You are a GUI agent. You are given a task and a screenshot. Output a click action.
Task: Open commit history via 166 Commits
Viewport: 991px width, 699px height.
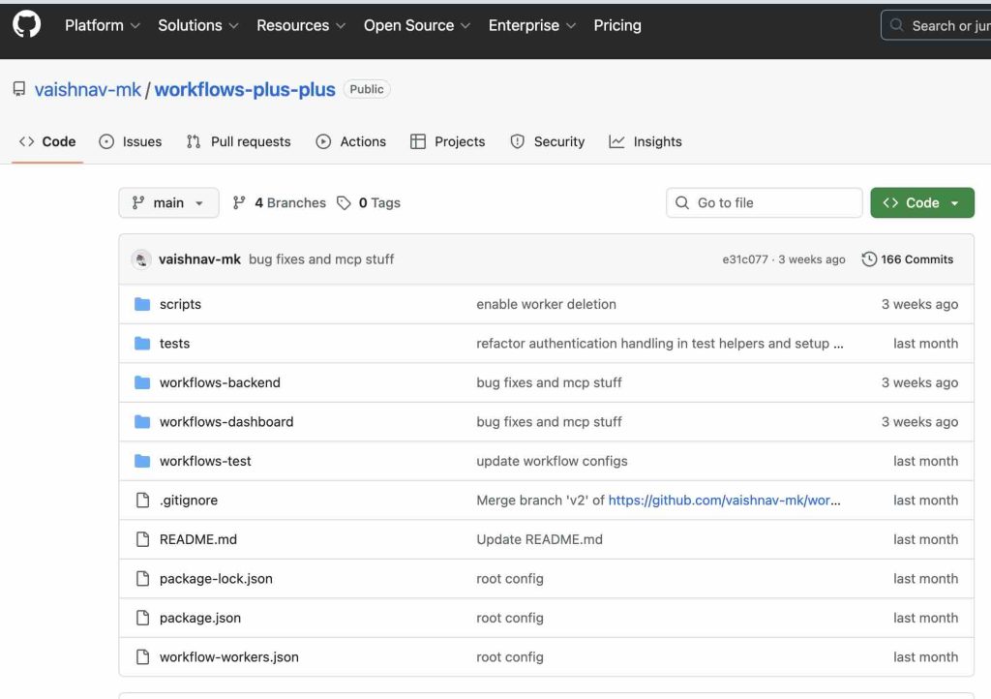pos(907,259)
